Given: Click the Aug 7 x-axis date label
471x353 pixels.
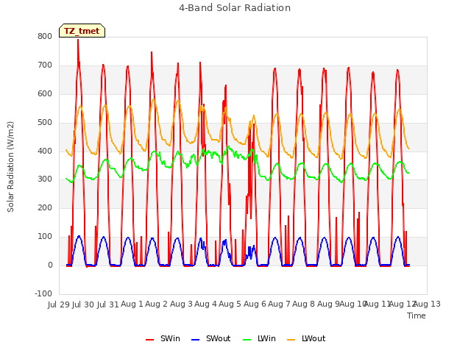Looking at the screenshot, I should [x=279, y=304].
